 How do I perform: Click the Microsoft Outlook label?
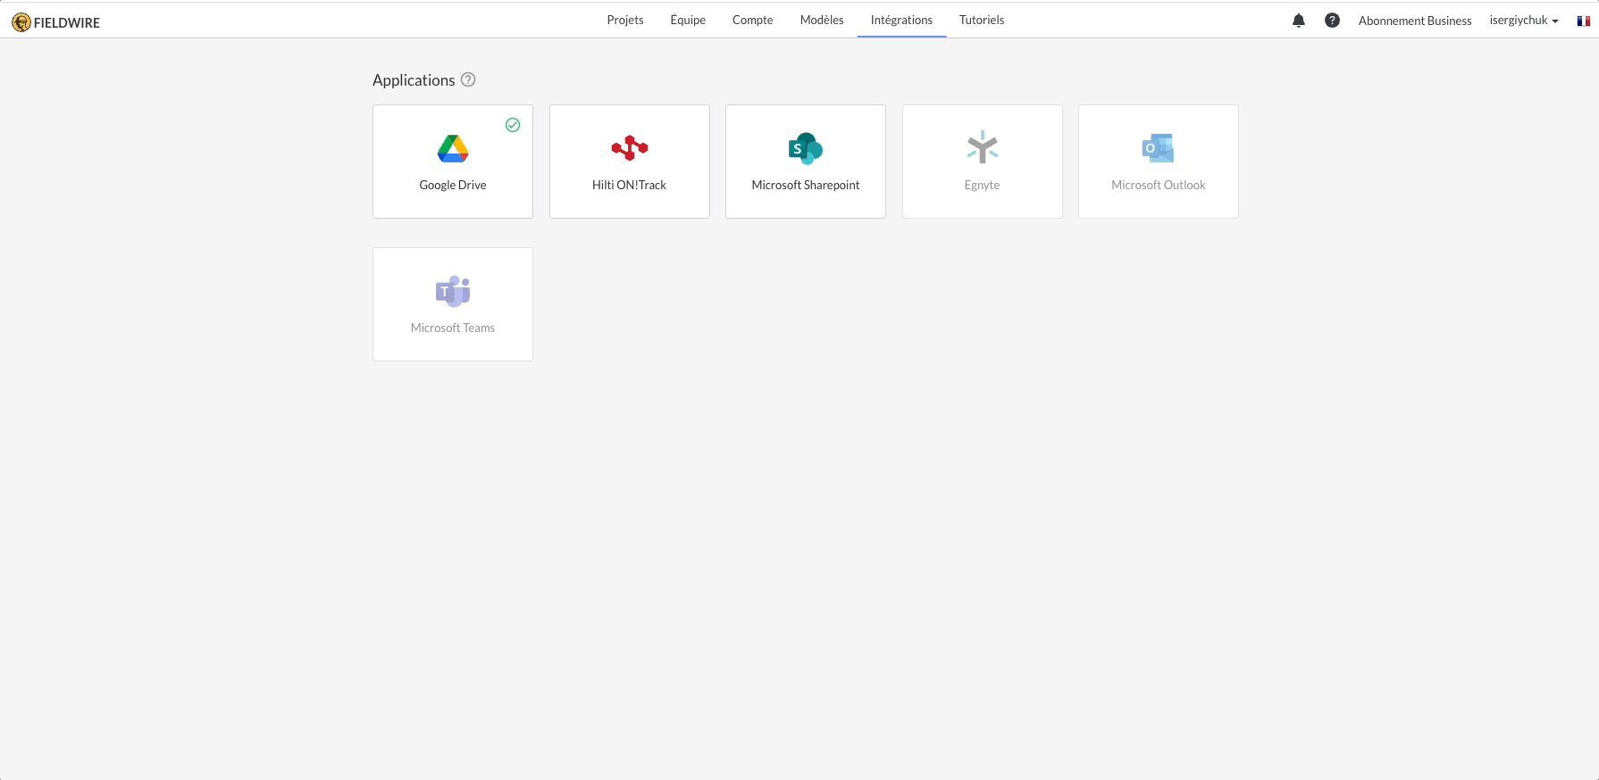(x=1159, y=185)
